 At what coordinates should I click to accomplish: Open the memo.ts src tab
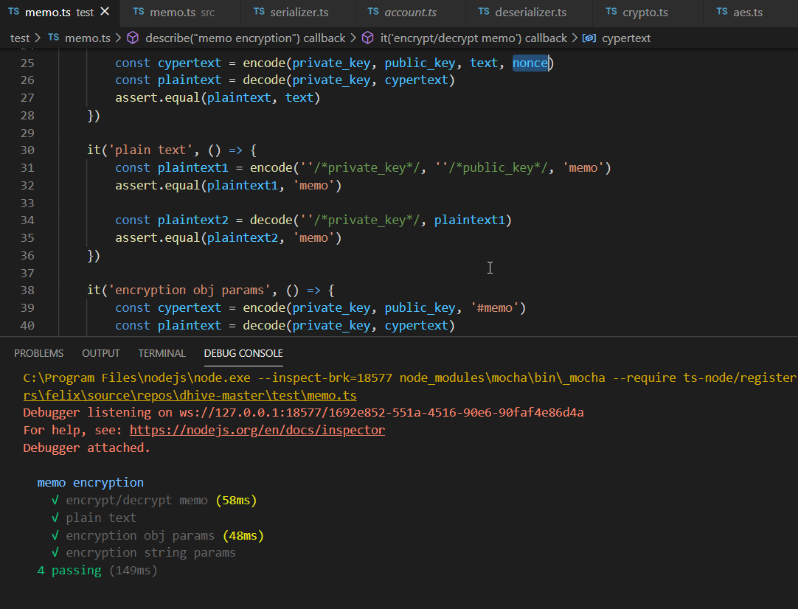[x=180, y=13]
